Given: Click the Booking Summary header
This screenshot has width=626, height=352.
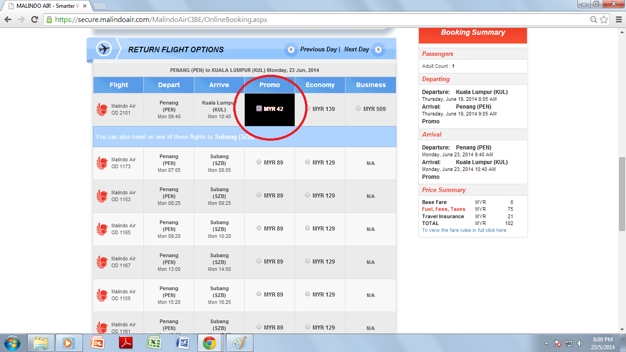Looking at the screenshot, I should click(x=473, y=33).
